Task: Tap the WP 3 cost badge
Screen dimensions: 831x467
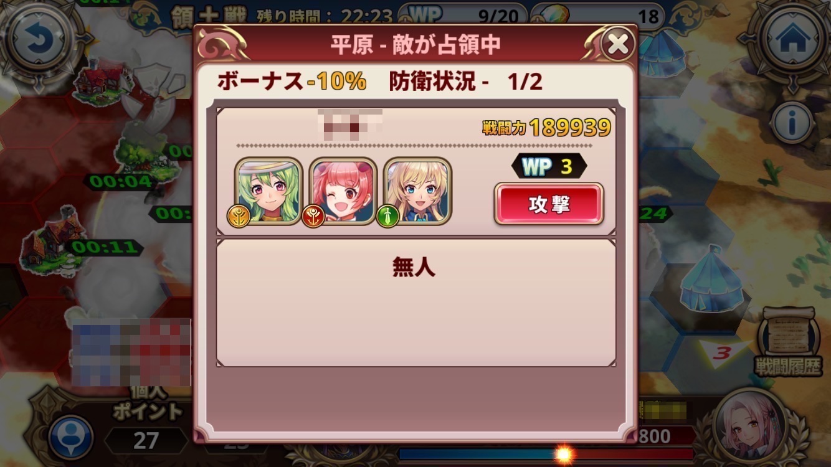Action: pyautogui.click(x=549, y=166)
